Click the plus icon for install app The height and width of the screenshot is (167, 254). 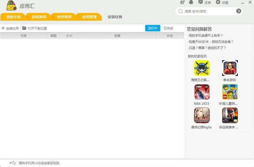(3, 28)
